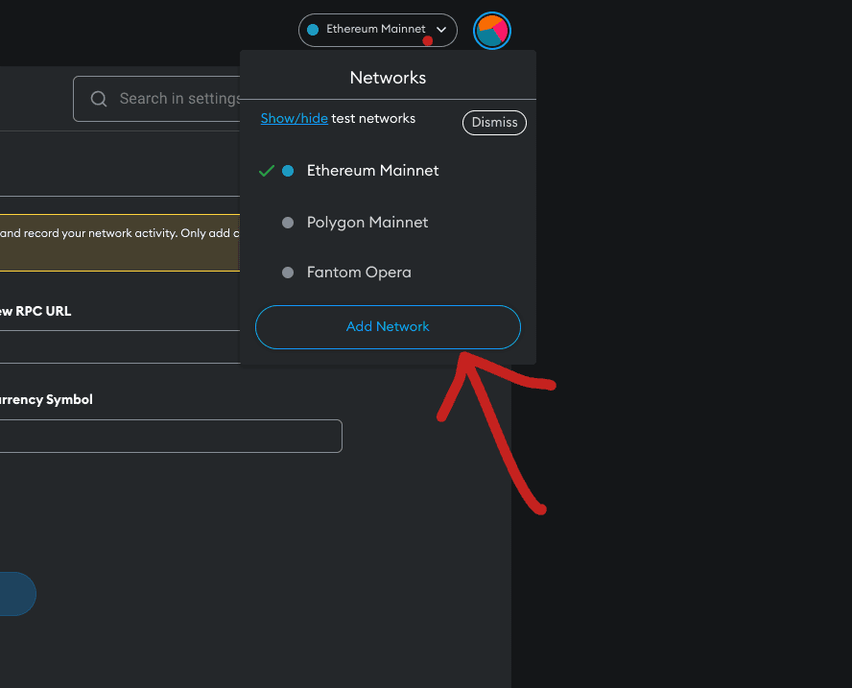
Task: Focus the Search in settings field
Action: [177, 99]
